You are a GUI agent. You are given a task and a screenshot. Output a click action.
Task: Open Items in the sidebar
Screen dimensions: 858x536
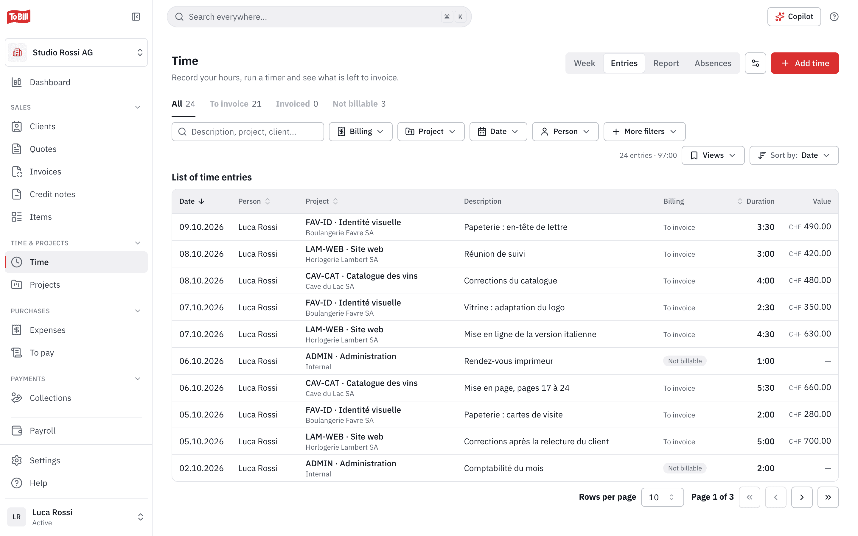click(76, 217)
